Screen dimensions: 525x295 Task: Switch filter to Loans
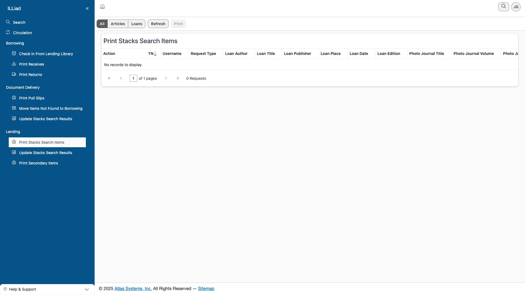point(137,24)
